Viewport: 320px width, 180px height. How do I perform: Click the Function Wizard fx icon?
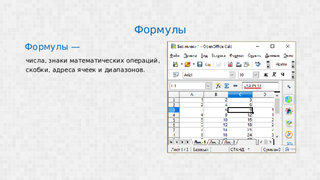(218, 86)
